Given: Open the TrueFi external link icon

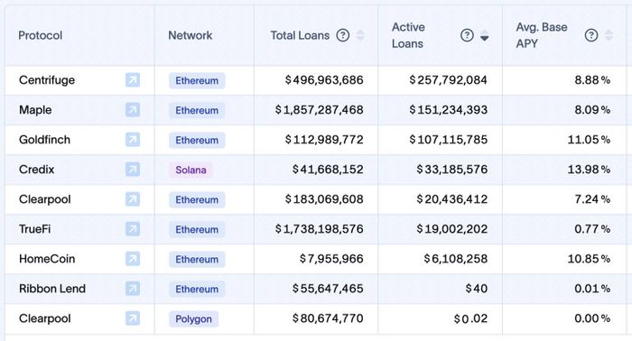Looking at the screenshot, I should click(x=133, y=229).
